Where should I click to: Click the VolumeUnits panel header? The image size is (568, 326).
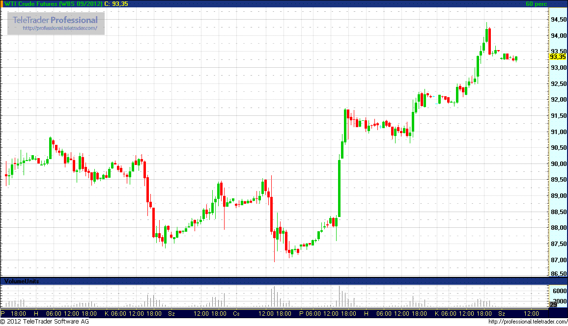click(x=21, y=281)
